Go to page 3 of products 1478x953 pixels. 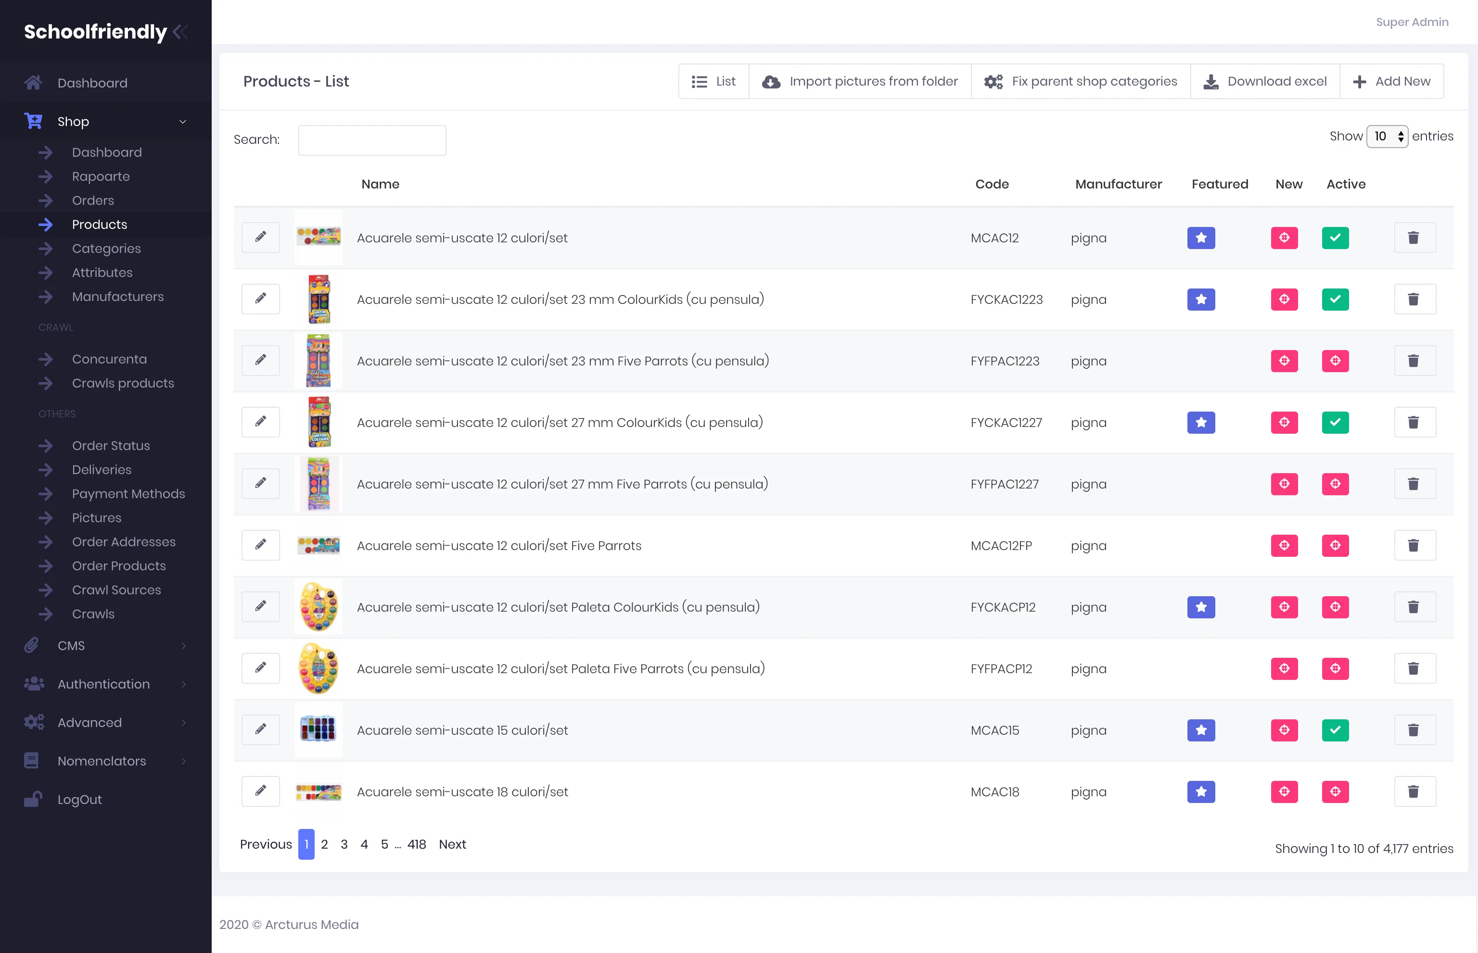point(344,844)
